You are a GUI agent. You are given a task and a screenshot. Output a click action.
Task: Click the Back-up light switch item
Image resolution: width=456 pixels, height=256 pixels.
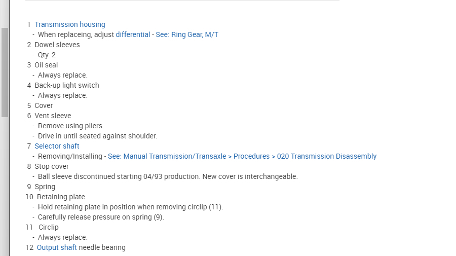click(x=67, y=85)
